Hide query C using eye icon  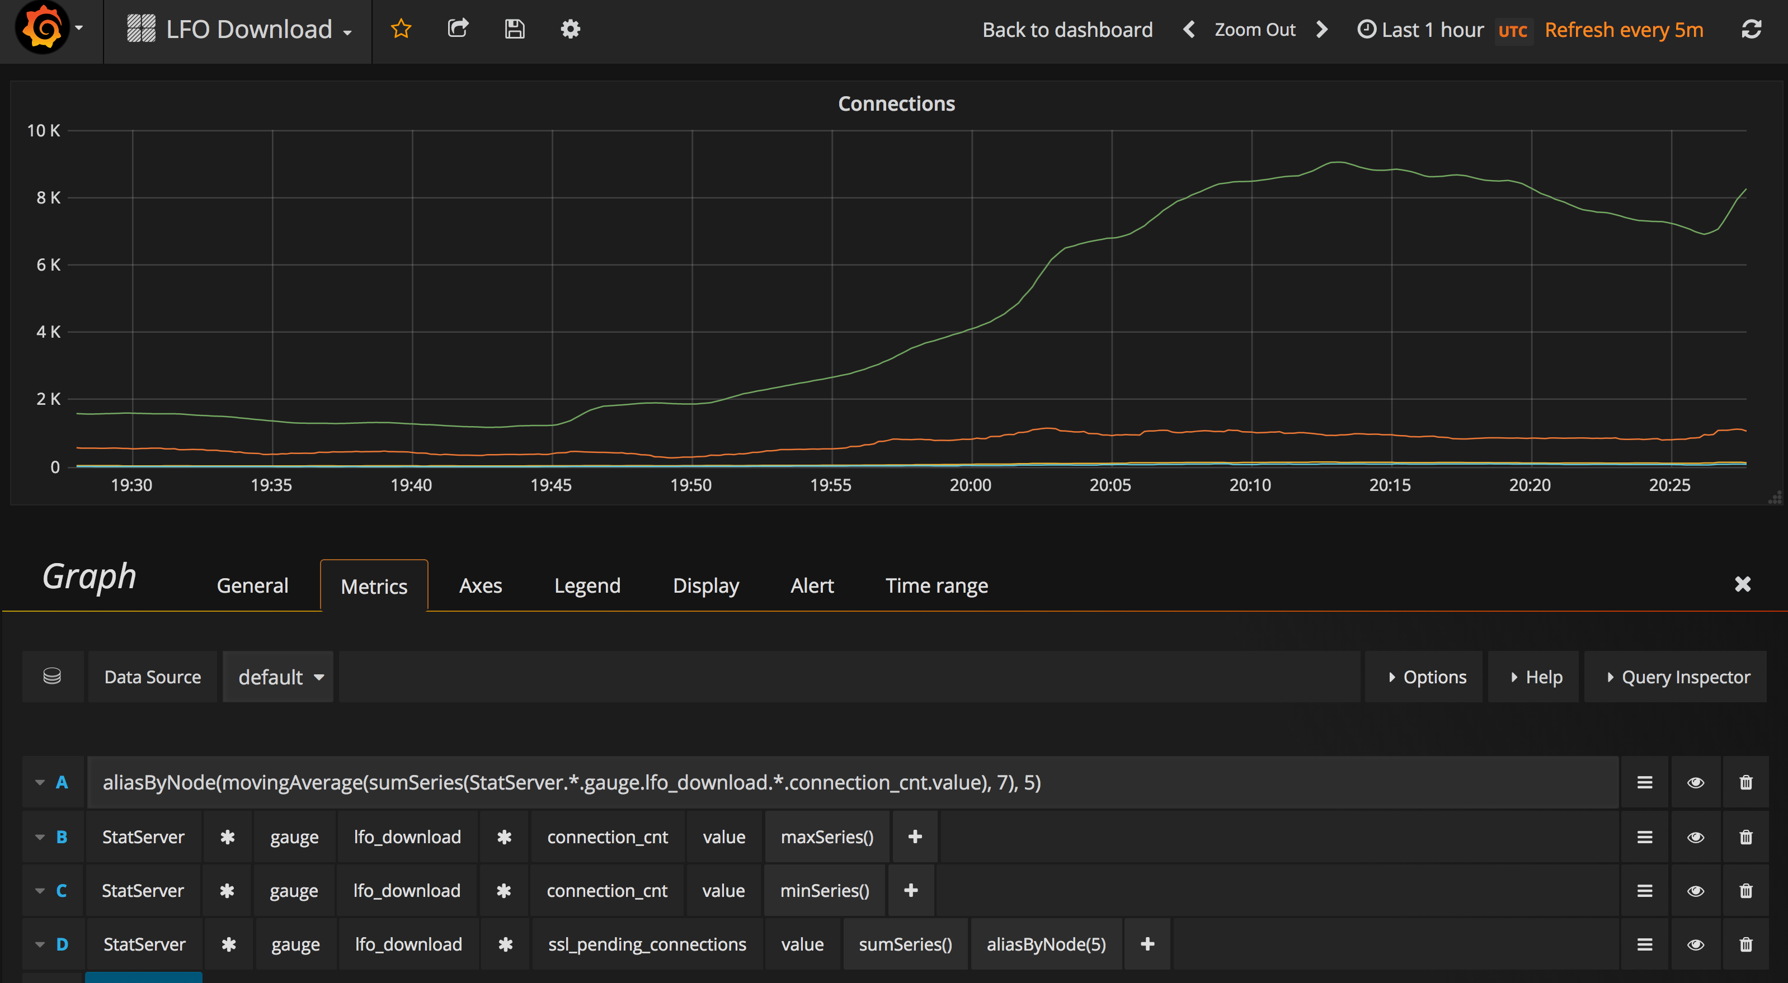1696,891
